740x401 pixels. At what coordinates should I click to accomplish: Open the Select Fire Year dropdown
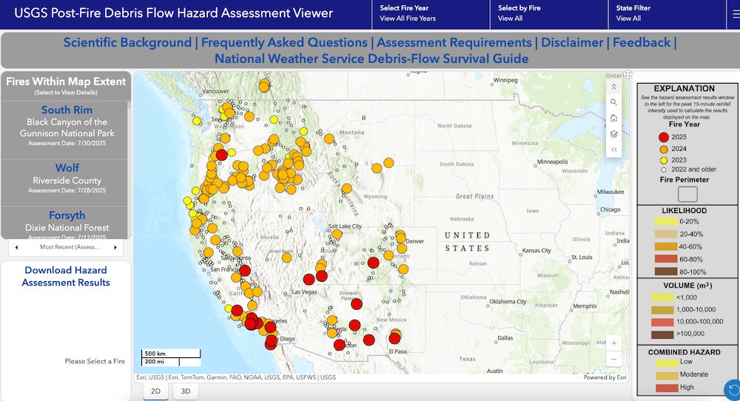tap(430, 13)
